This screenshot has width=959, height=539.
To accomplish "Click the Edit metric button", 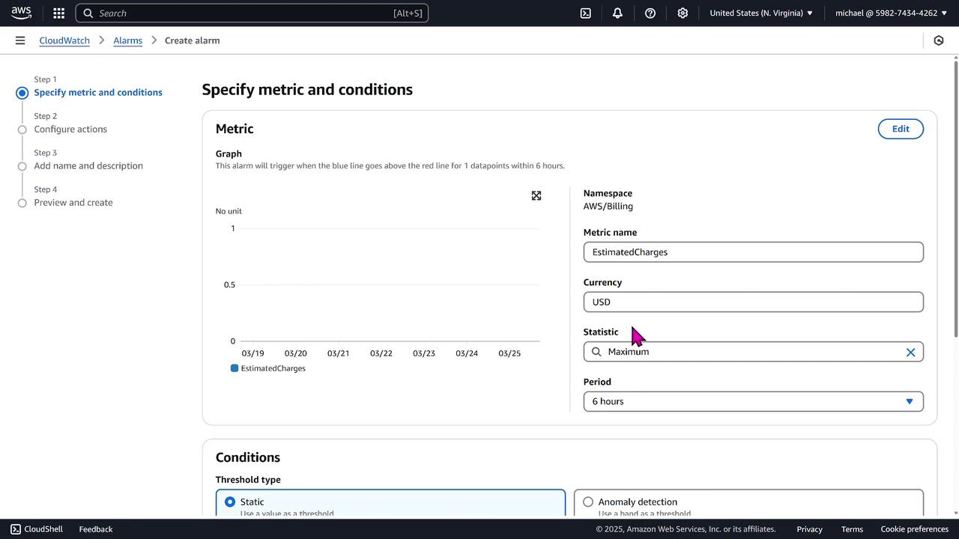I will pos(901,129).
